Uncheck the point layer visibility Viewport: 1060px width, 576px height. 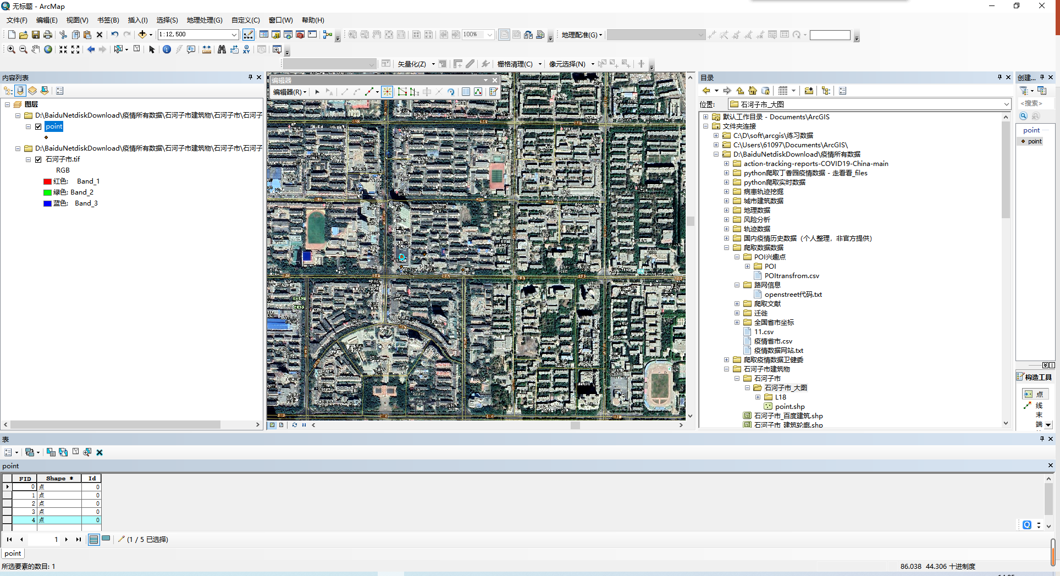point(38,126)
